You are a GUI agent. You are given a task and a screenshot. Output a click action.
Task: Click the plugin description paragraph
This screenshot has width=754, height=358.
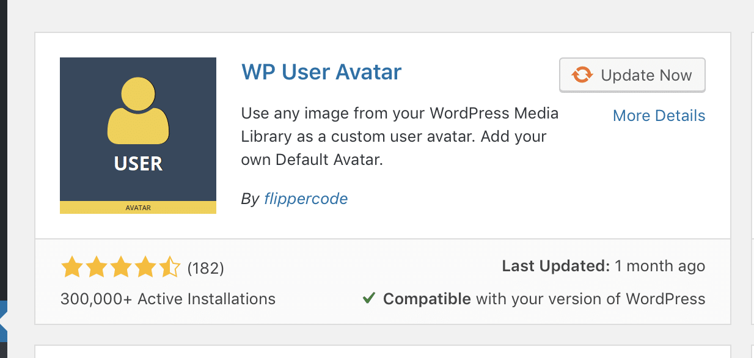[x=400, y=136]
